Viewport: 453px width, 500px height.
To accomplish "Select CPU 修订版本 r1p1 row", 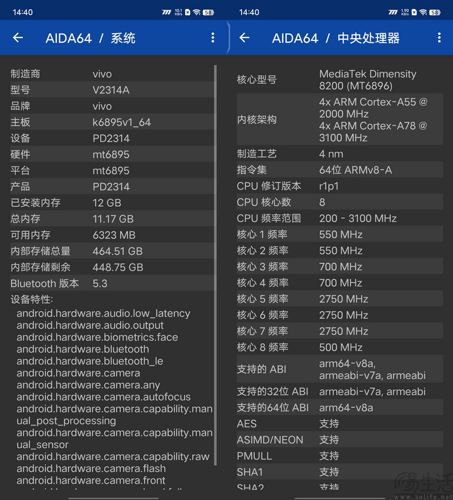I will (340, 186).
